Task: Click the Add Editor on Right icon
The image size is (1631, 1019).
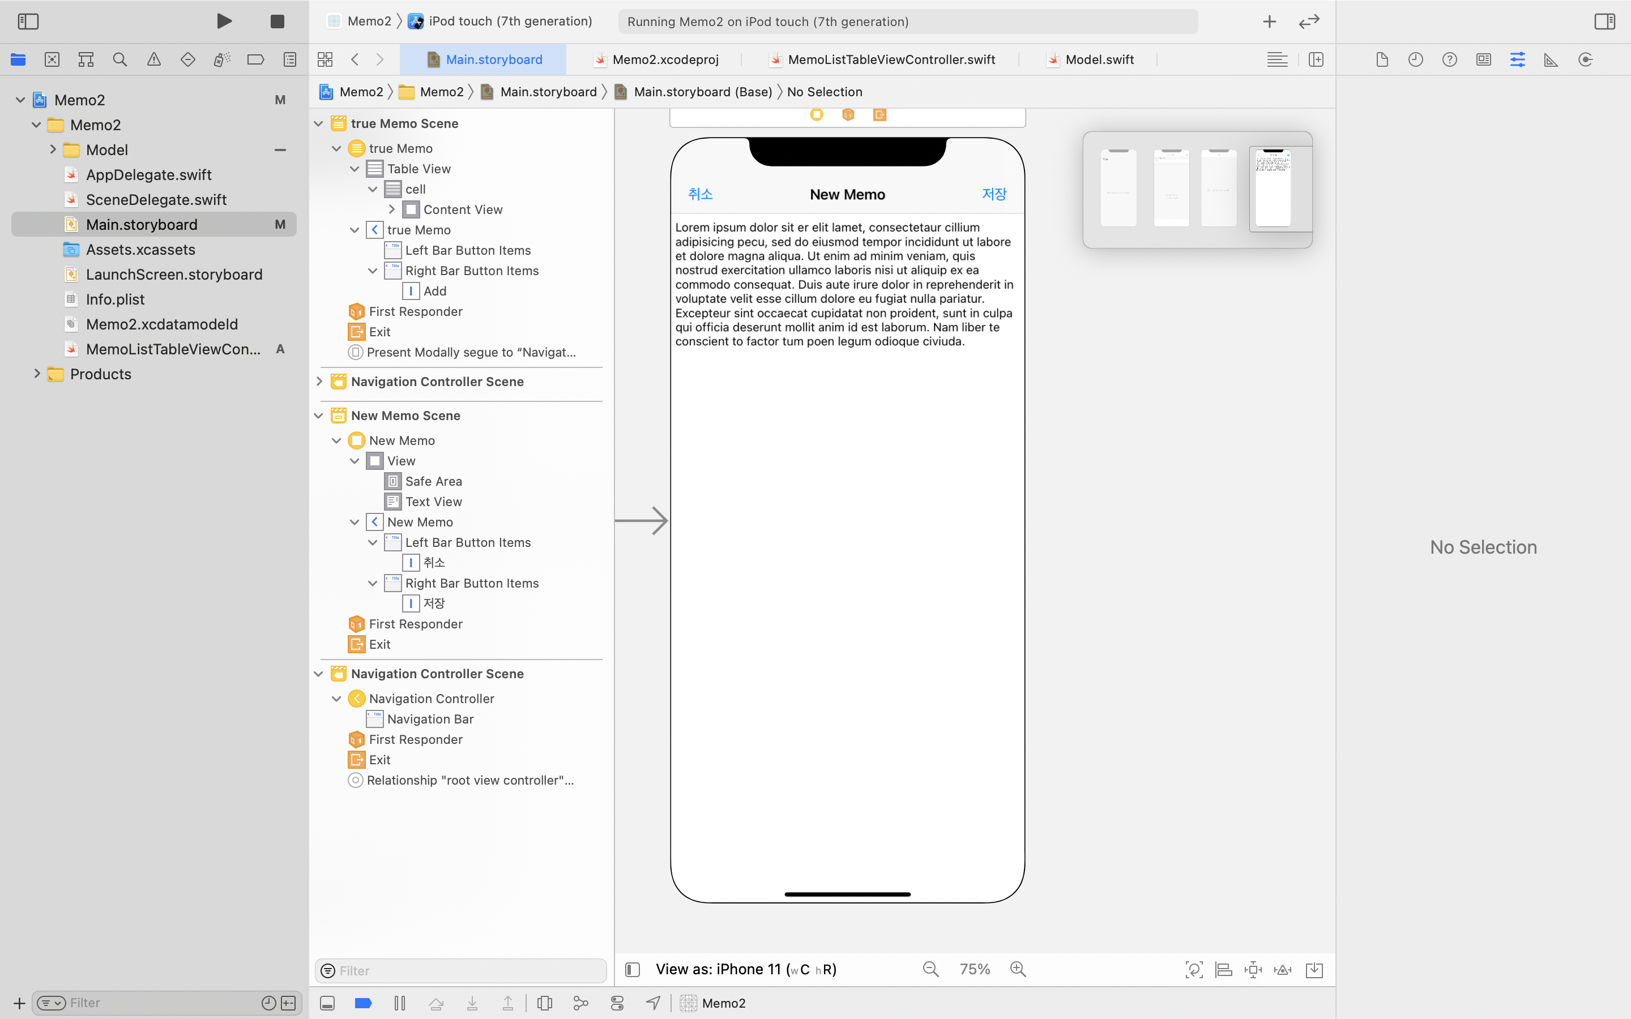Action: pos(1316,59)
